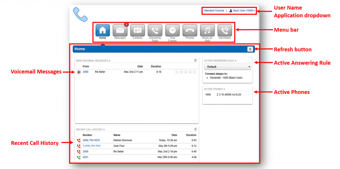Refresh the recent call history list
The width and height of the screenshot is (340, 169).
[196, 129]
